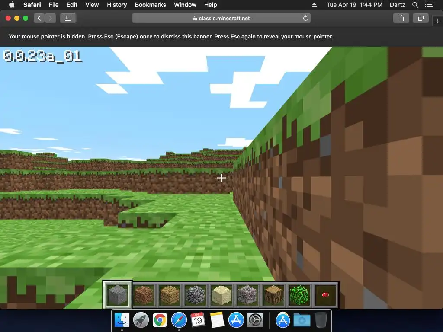Open Notes from the Dock
The height and width of the screenshot is (332, 443).
coord(217,320)
